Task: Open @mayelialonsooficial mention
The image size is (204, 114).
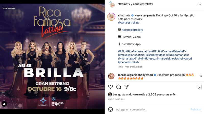Action: pyautogui.click(x=131, y=55)
